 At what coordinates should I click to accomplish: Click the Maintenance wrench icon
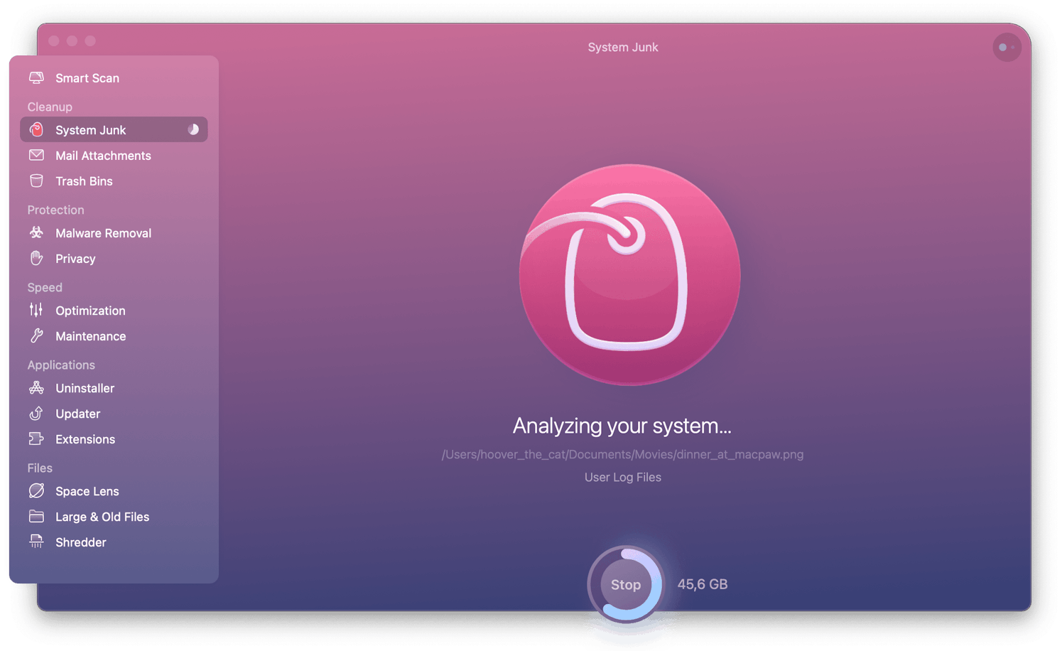point(36,335)
